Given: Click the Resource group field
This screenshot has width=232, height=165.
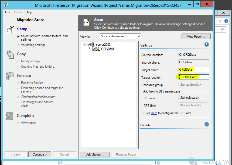Looking at the screenshot, I should pyautogui.click(x=194, y=85).
